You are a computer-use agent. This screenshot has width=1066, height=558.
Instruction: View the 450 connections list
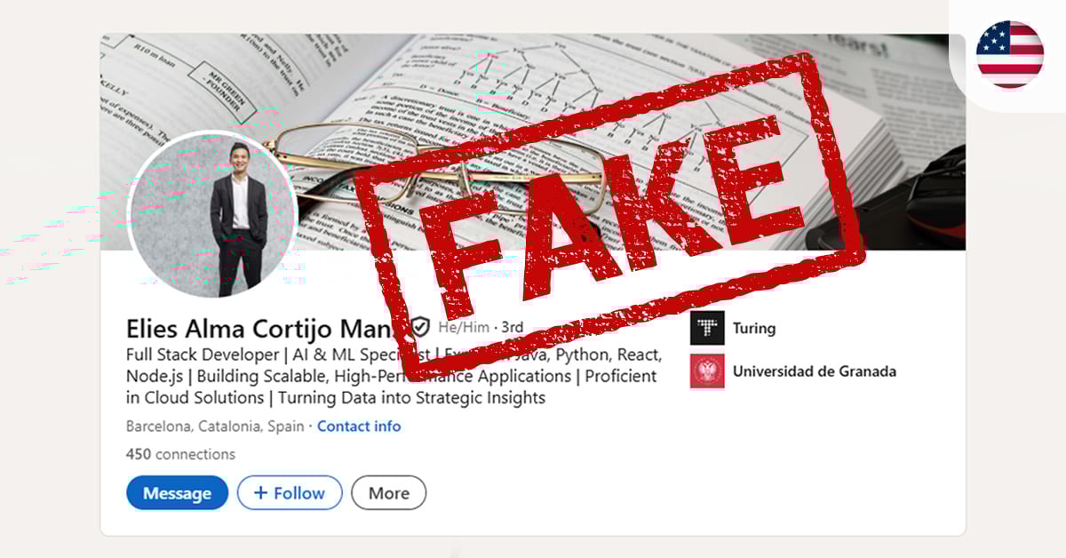(x=180, y=454)
